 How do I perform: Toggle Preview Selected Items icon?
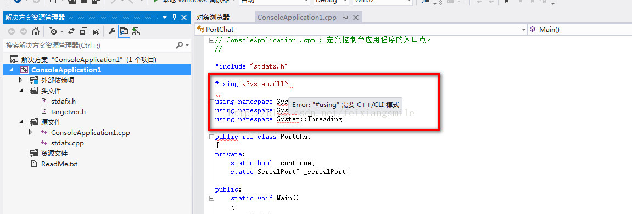(124, 31)
